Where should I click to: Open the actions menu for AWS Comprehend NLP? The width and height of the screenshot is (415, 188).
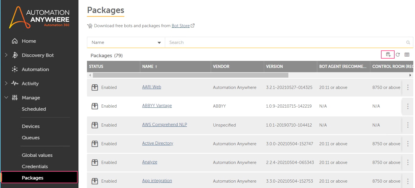click(x=408, y=125)
